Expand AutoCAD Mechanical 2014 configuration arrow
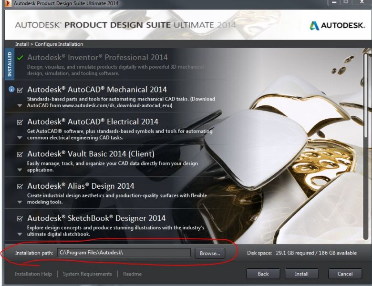The height and width of the screenshot is (286, 372). pyautogui.click(x=20, y=105)
